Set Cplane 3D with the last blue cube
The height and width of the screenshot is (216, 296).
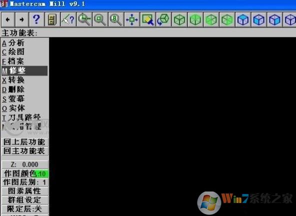pos(289,19)
